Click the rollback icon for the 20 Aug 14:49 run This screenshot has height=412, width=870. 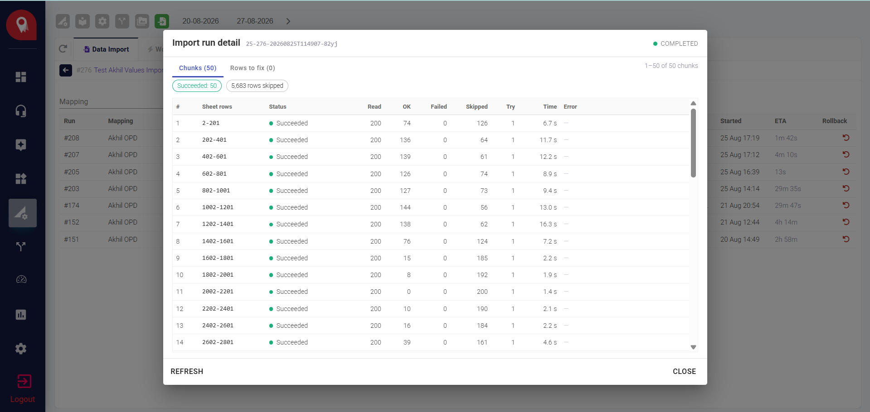tap(846, 239)
